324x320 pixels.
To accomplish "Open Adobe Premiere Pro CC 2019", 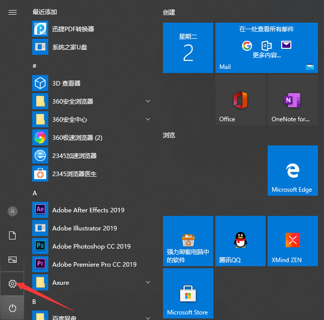I will point(94,264).
